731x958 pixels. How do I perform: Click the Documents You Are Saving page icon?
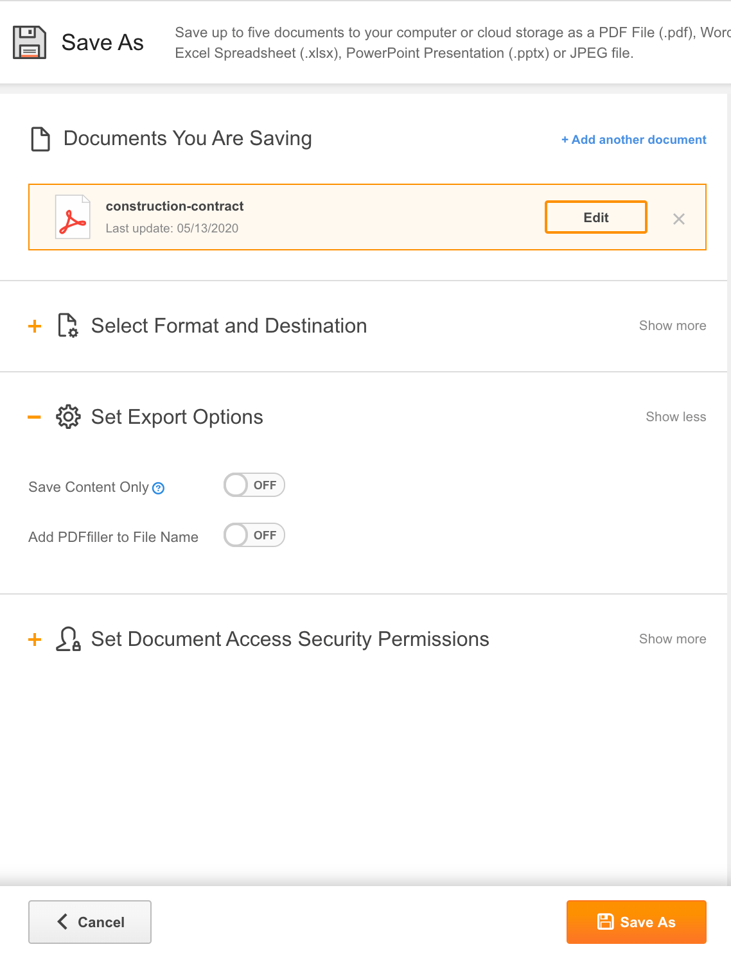coord(40,139)
